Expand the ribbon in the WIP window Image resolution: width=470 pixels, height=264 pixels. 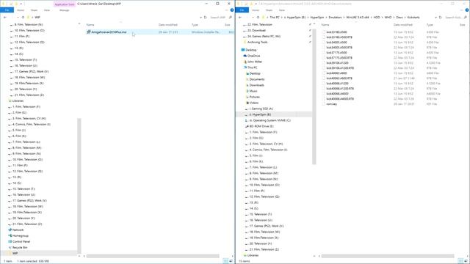pos(227,10)
